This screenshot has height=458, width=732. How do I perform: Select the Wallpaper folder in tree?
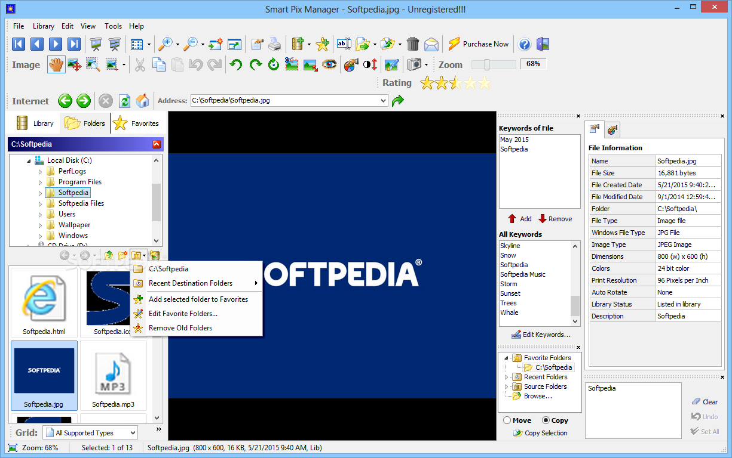click(x=74, y=225)
